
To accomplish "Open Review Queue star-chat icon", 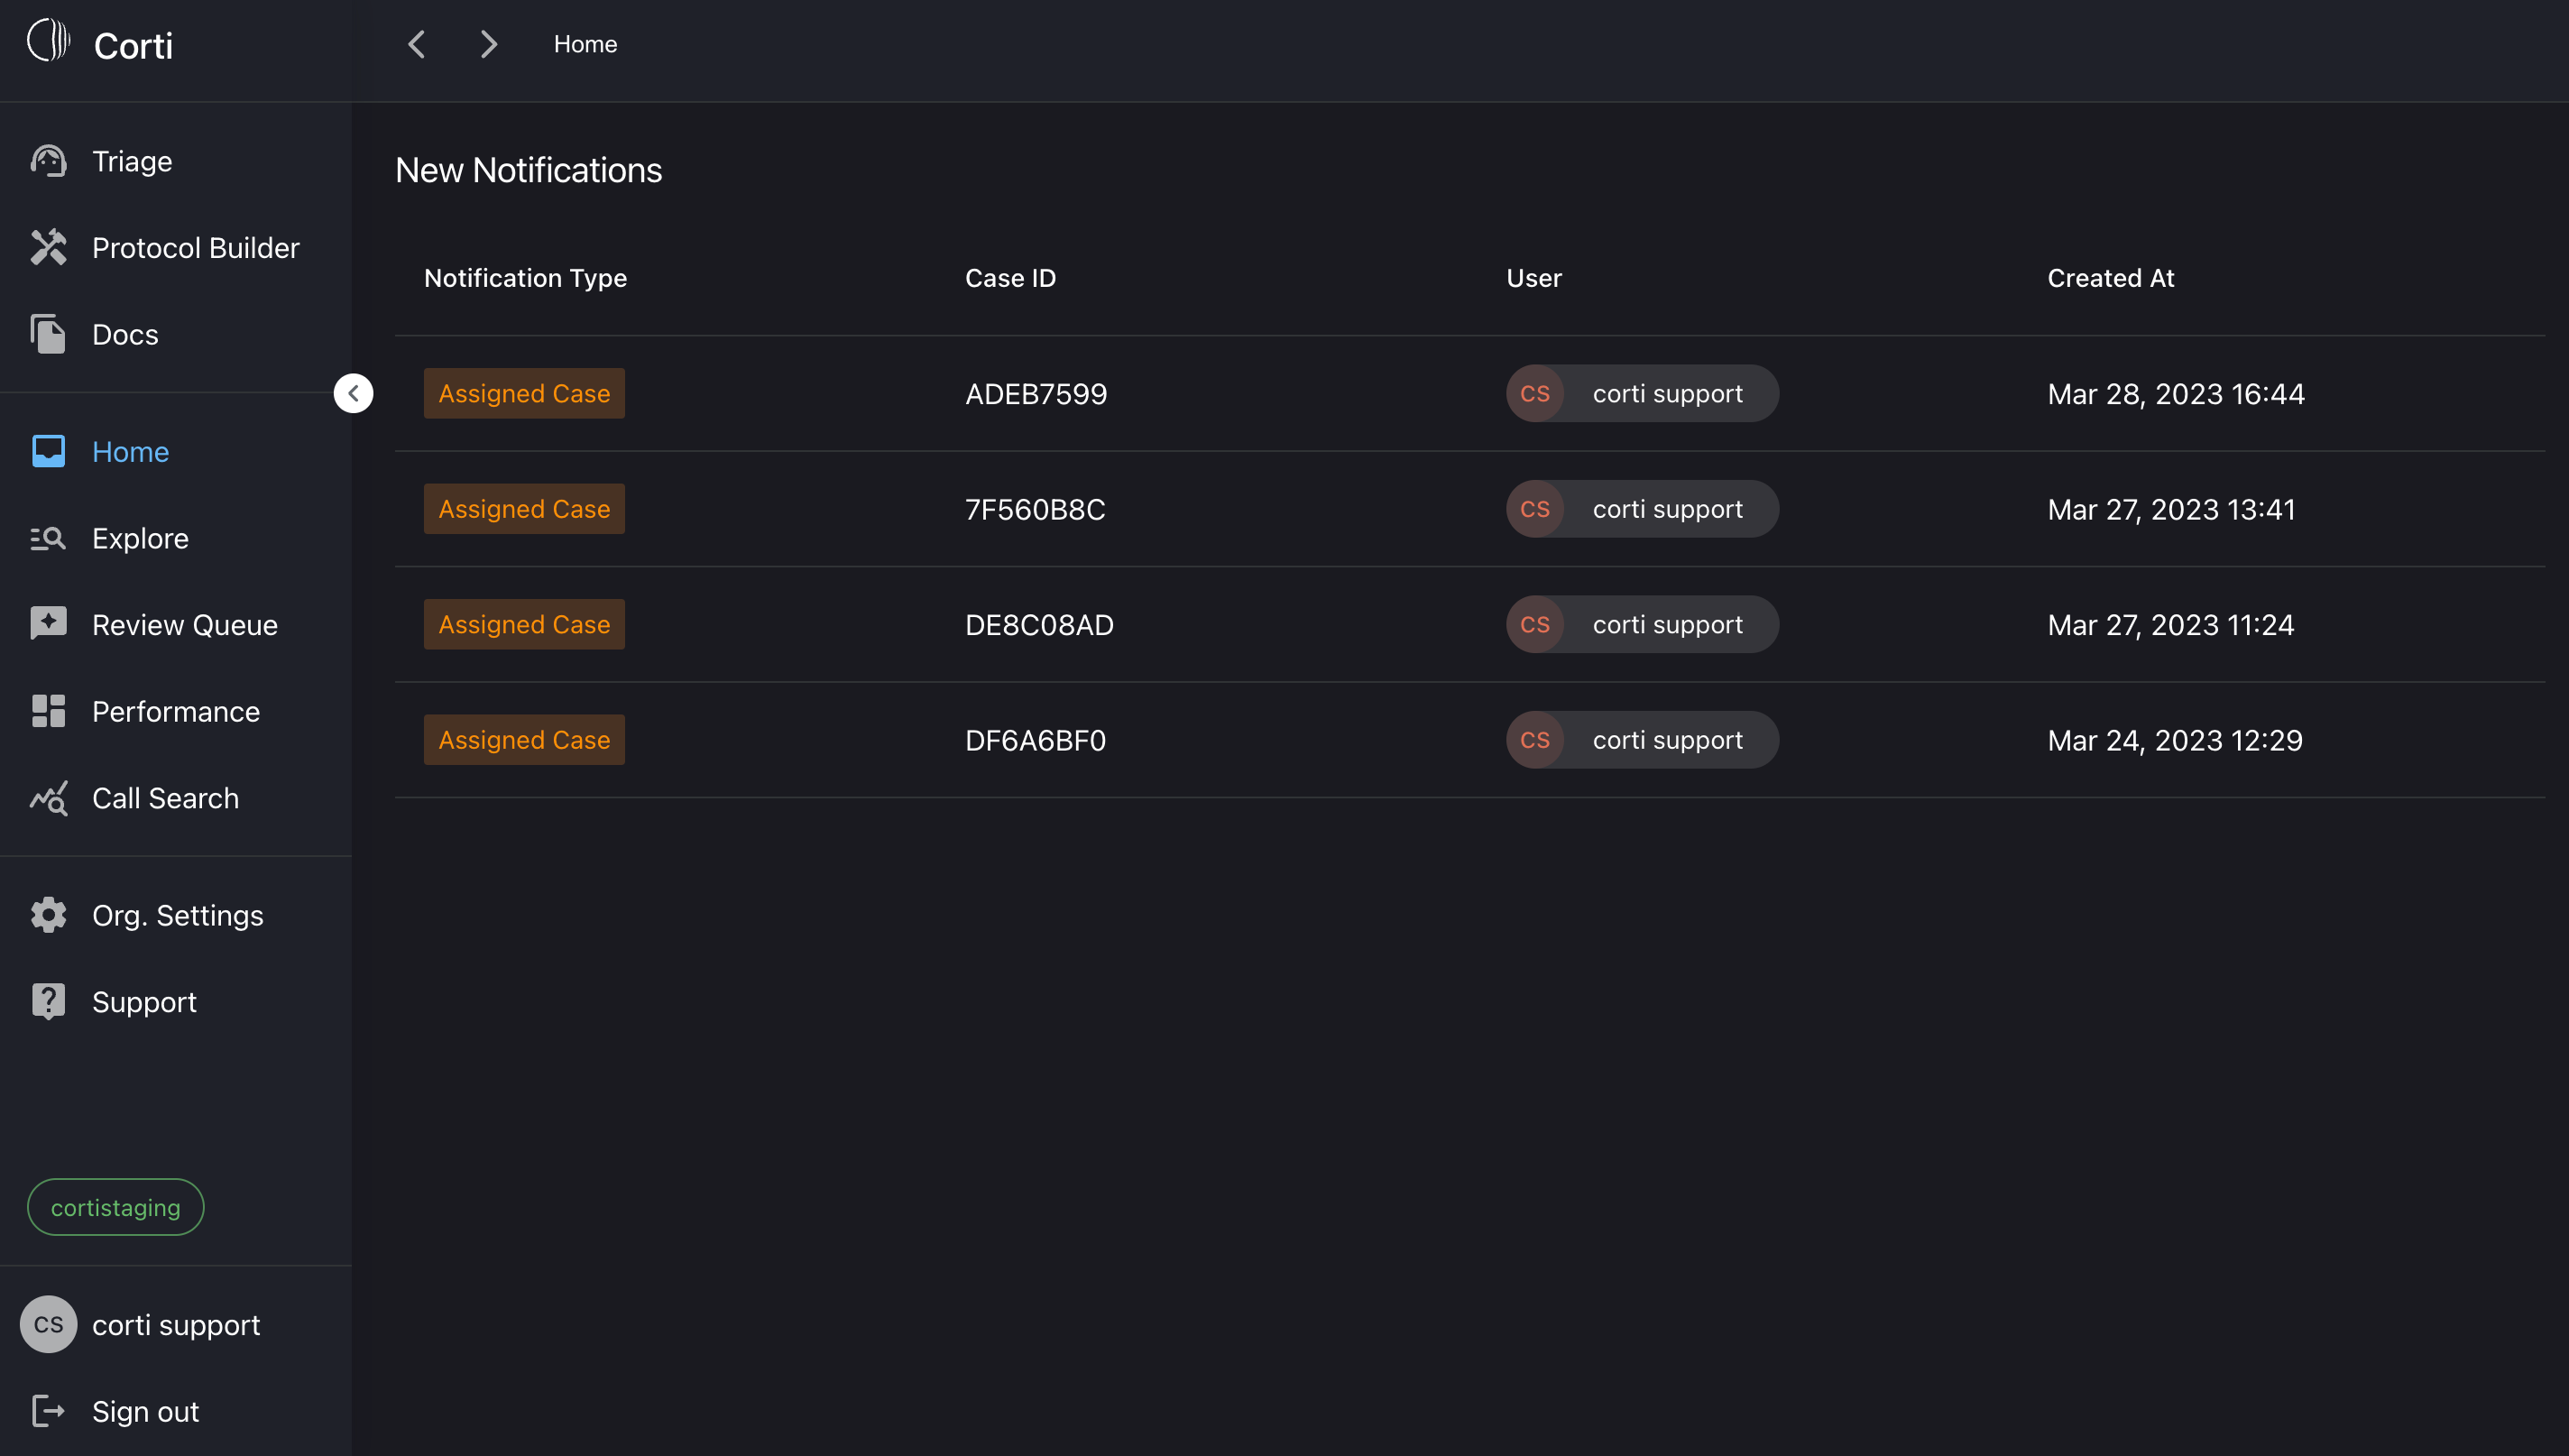I will 48,624.
